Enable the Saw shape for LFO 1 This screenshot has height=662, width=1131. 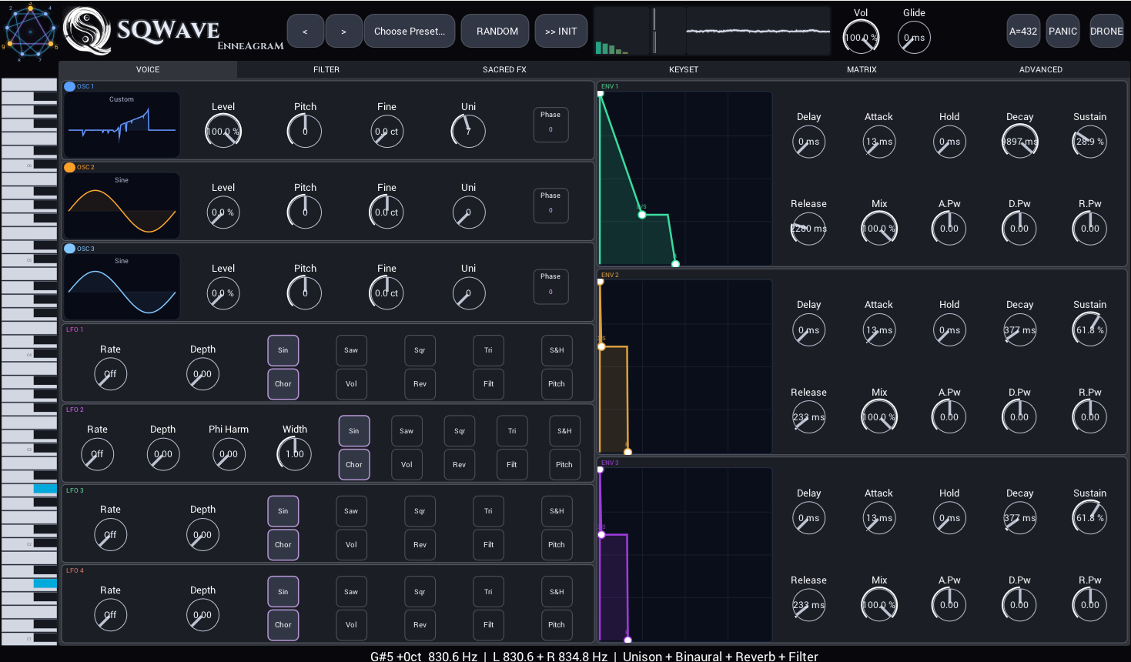click(351, 350)
